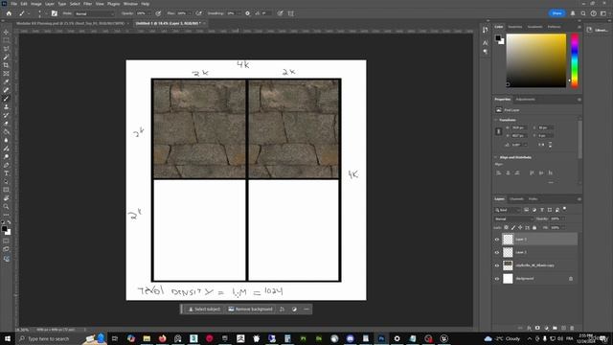This screenshot has height=345, width=613.
Task: Toggle pressure for opacity icon
Action: pyautogui.click(x=158, y=13)
